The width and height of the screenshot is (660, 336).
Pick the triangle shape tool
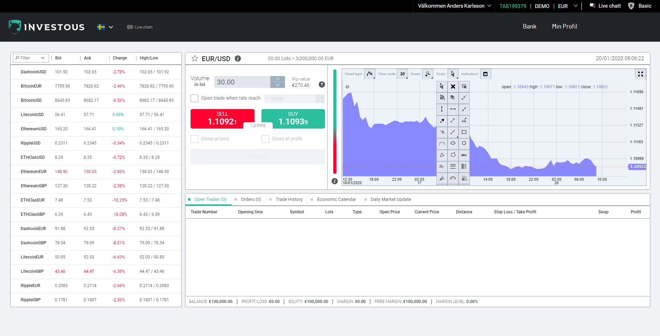click(x=442, y=155)
